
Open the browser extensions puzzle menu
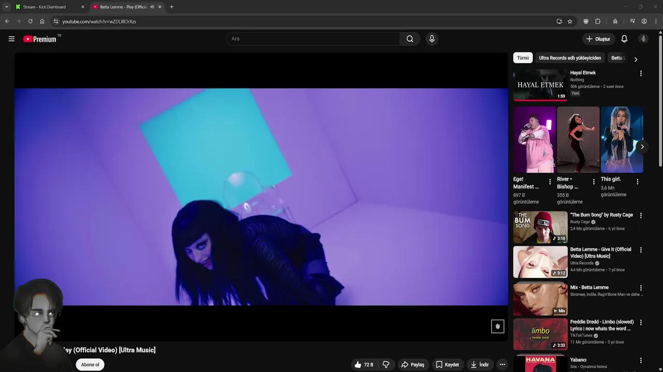click(x=598, y=21)
